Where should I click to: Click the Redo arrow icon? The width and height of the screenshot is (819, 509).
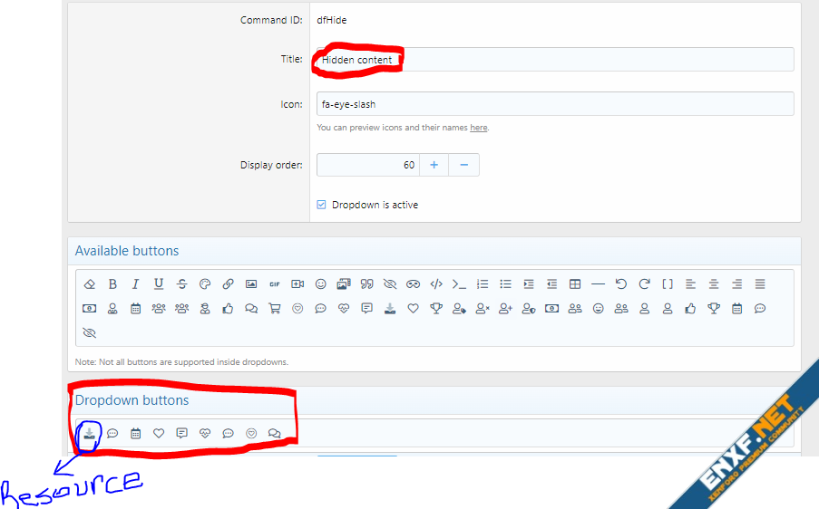pos(644,283)
